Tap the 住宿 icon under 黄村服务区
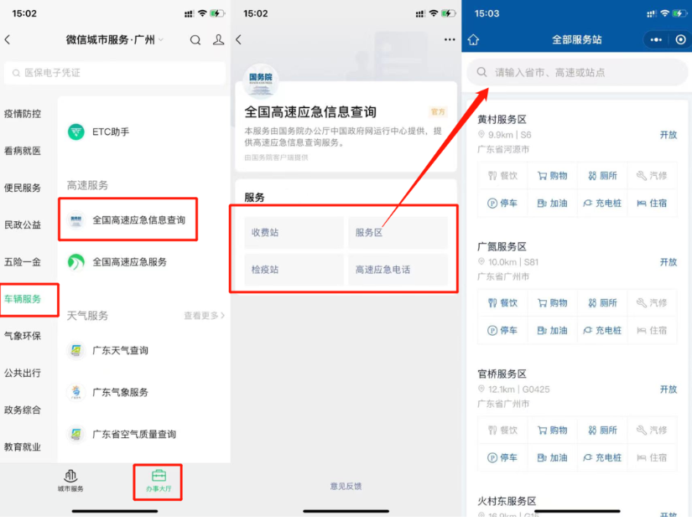 pyautogui.click(x=641, y=204)
